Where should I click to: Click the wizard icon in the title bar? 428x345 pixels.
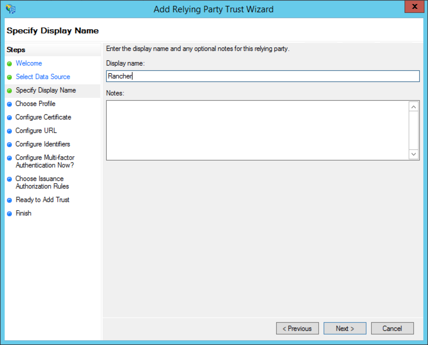11,8
